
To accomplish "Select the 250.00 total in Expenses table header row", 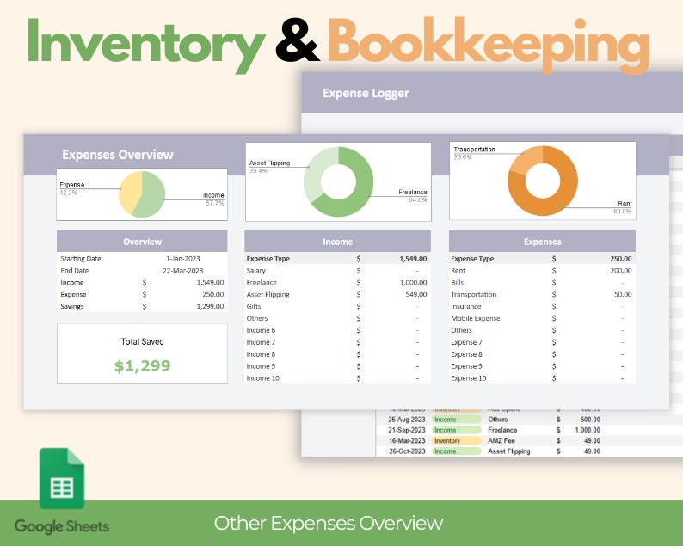I will point(621,258).
